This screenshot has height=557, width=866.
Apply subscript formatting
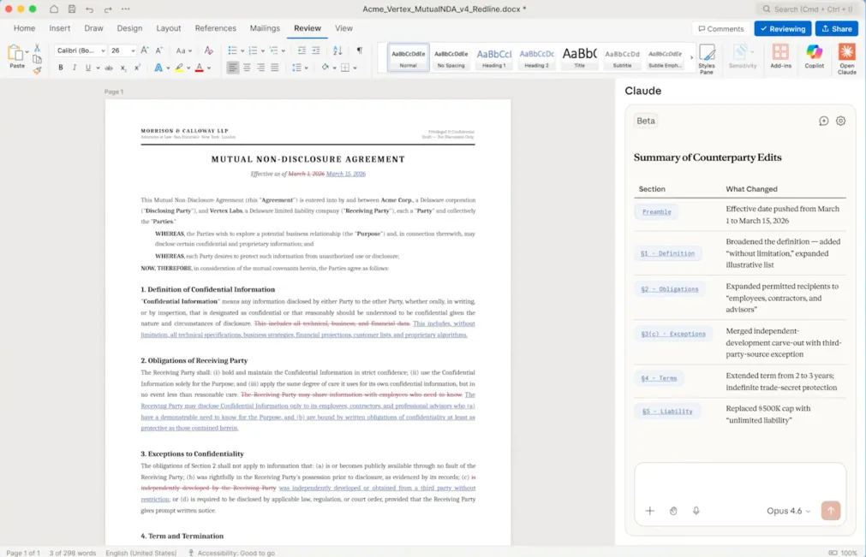point(123,68)
